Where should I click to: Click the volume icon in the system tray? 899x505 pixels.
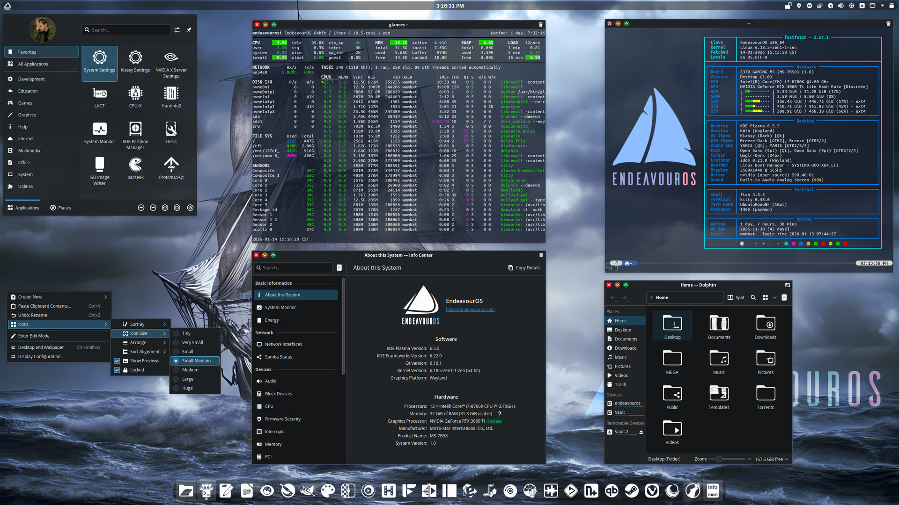[840, 6]
